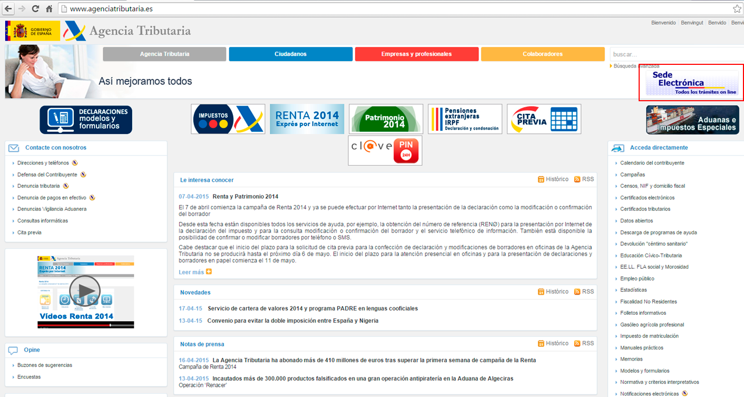The width and height of the screenshot is (744, 397).
Task: Open Búsqueda avanzada link
Action: (x=636, y=66)
